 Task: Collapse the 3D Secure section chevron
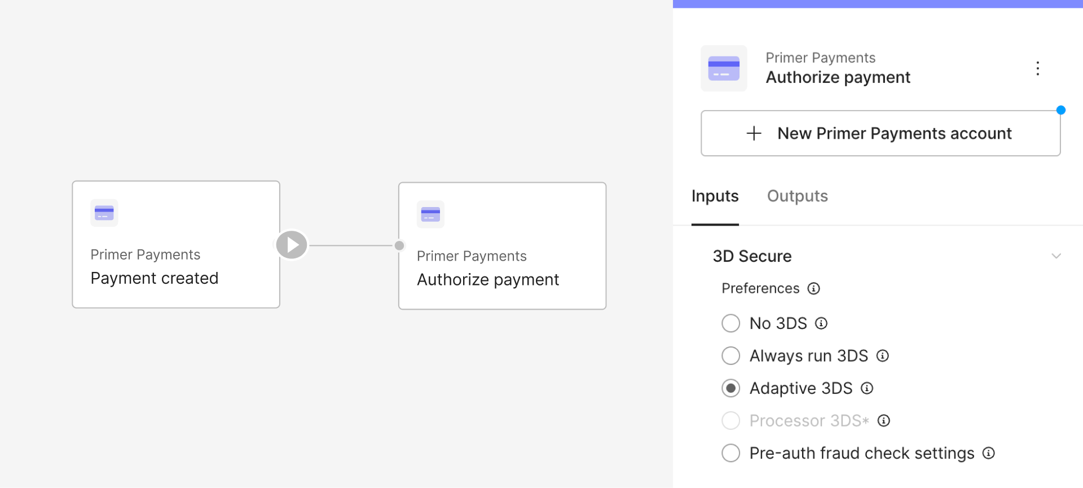(x=1056, y=256)
